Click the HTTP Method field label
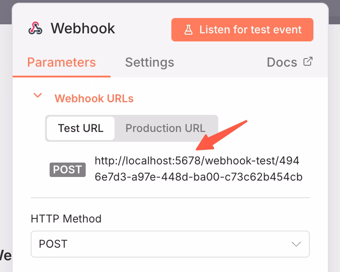Image resolution: width=340 pixels, height=272 pixels. tap(66, 219)
